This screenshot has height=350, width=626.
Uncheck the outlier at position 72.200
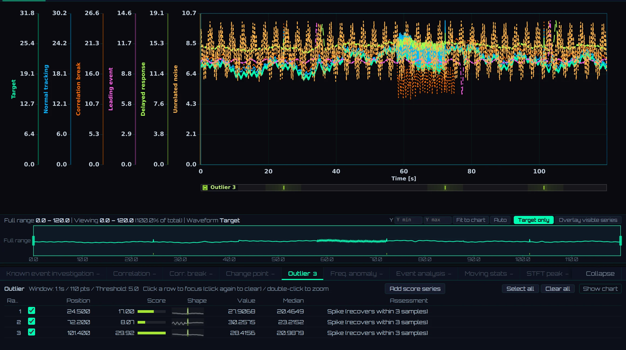(x=32, y=321)
